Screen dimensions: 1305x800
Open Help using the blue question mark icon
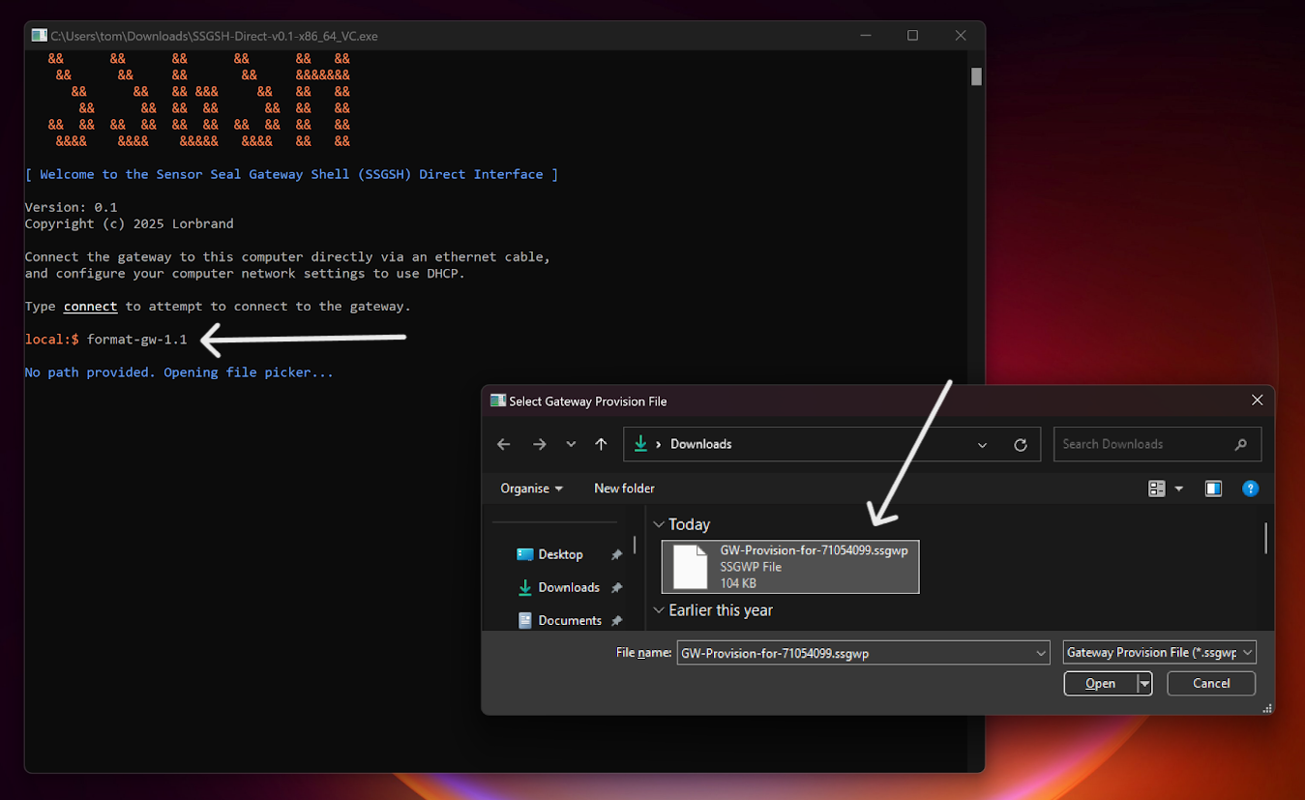pos(1251,489)
